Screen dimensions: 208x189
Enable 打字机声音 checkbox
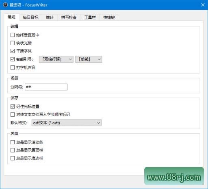coord(13,67)
